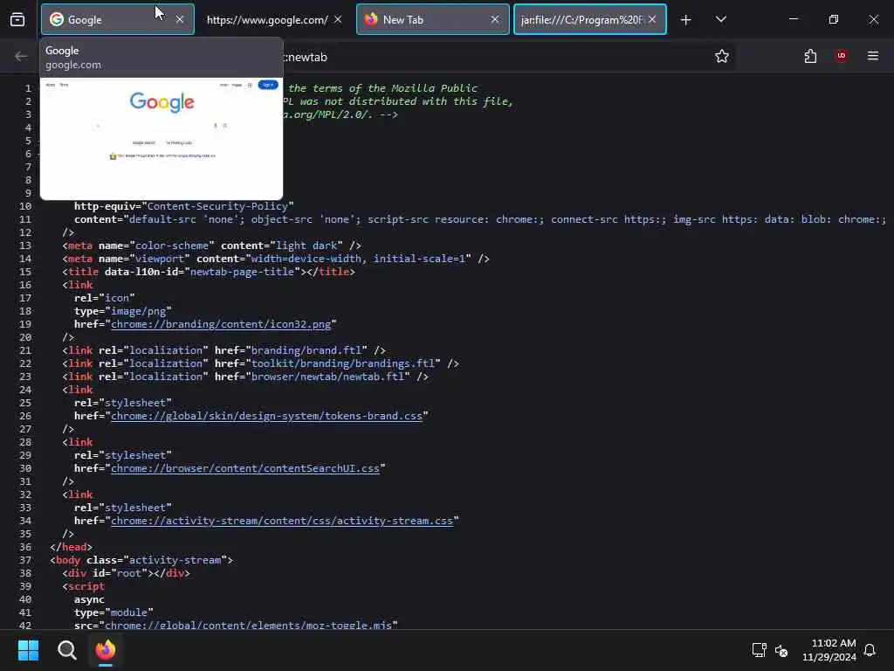Click the body class "activity-stream" text
This screenshot has width=894, height=671.
click(x=175, y=560)
